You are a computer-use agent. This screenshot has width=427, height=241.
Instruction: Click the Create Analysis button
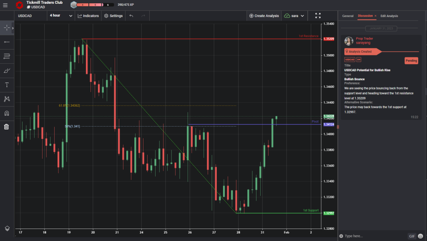coord(264,15)
